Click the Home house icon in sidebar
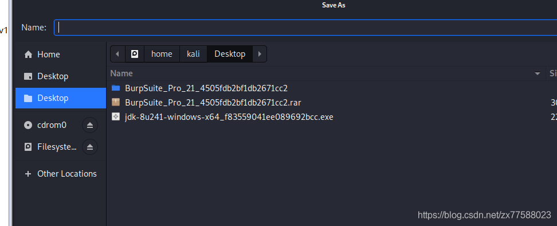Viewport: 557px width, 226px height. tap(28, 54)
